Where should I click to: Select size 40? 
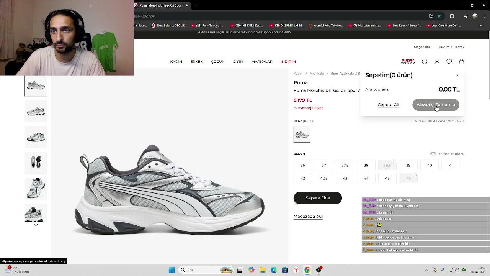430,165
